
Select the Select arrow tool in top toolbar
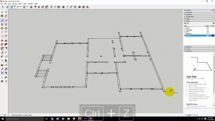click(3, 7)
